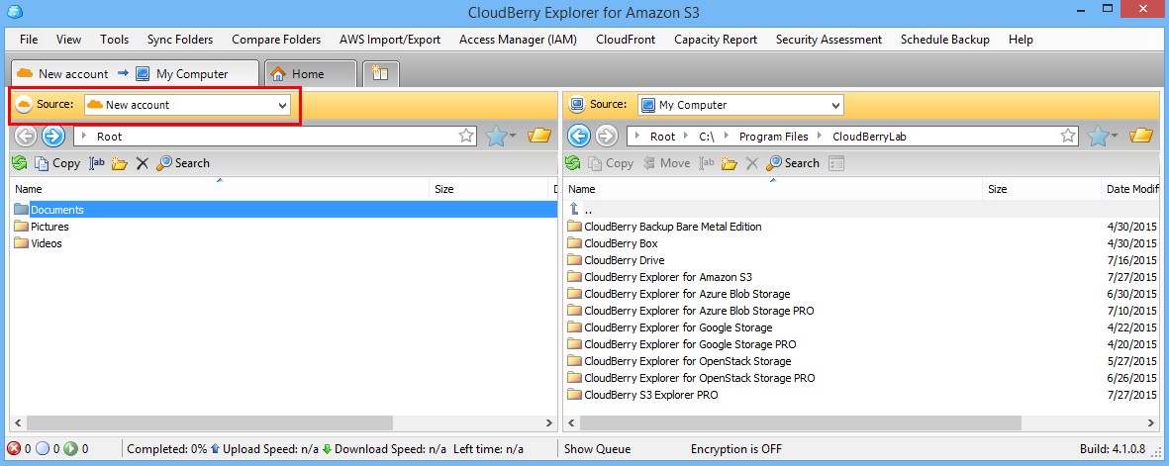Click the right pane back arrow button

click(579, 136)
